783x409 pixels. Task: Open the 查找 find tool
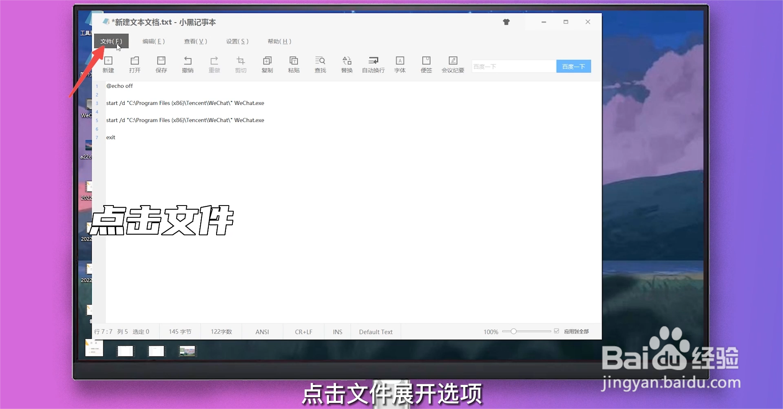tap(320, 64)
